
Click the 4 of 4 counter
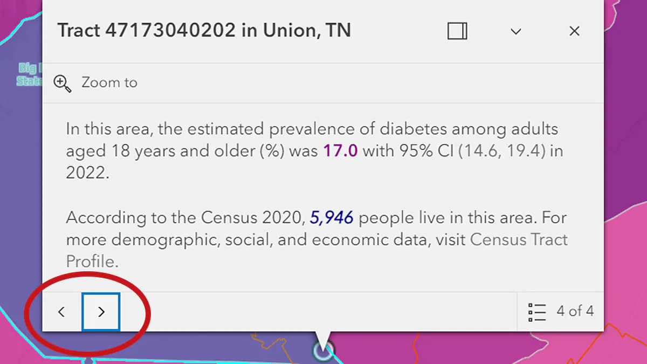point(575,311)
